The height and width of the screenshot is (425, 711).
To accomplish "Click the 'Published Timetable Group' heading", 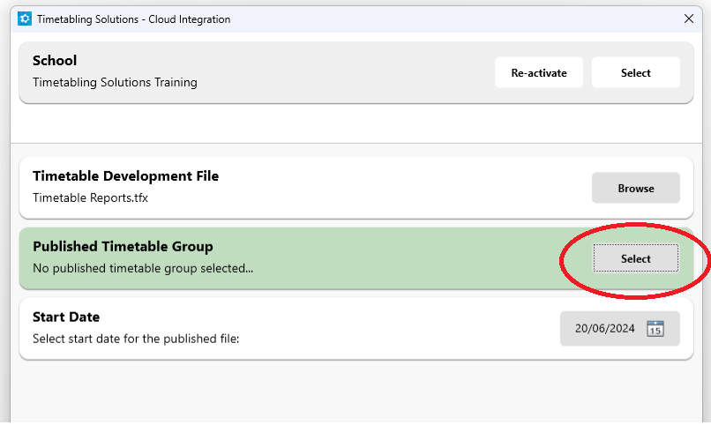I will (123, 247).
